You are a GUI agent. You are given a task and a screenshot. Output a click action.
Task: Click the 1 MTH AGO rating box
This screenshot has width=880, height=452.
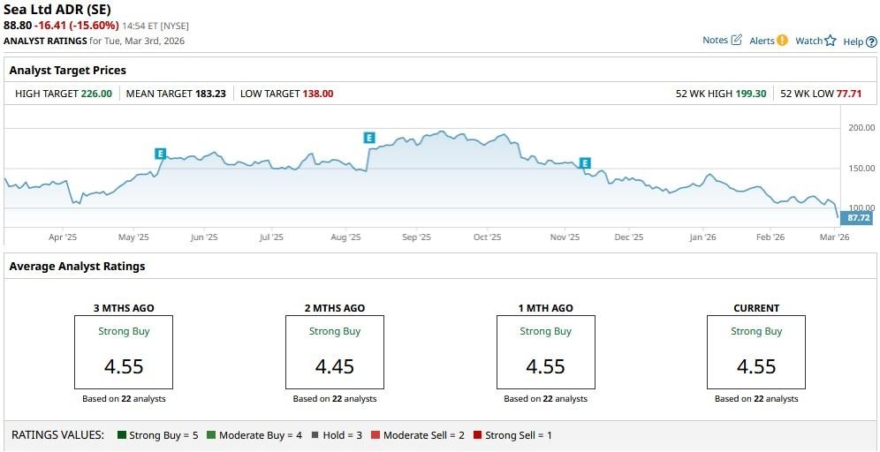pyautogui.click(x=545, y=352)
